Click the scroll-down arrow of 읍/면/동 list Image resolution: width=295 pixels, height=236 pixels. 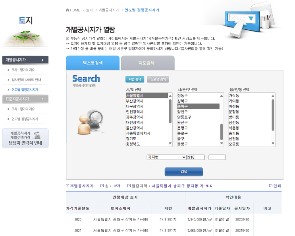coord(273,144)
